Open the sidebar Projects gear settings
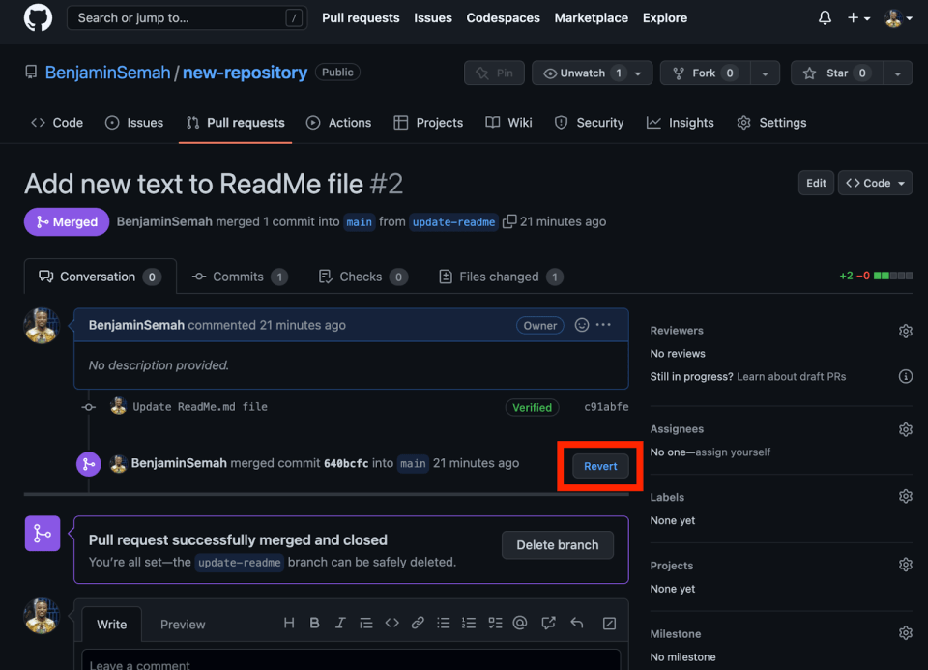 (906, 565)
